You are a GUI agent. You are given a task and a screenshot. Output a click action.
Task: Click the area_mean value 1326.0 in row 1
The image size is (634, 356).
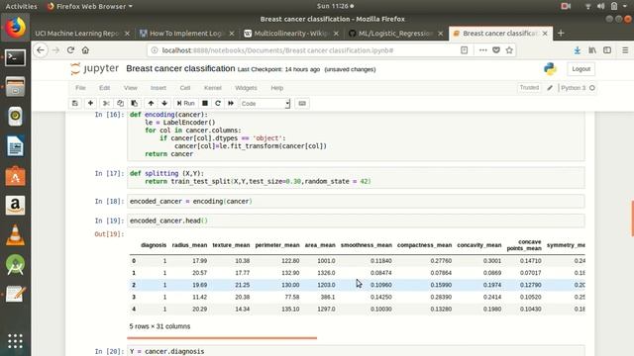click(326, 273)
